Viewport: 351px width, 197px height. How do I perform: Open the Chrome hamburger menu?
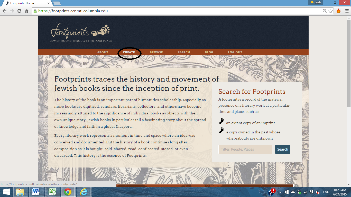[x=346, y=11]
